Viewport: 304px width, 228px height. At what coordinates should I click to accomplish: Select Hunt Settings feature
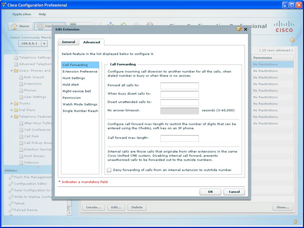pyautogui.click(x=80, y=78)
